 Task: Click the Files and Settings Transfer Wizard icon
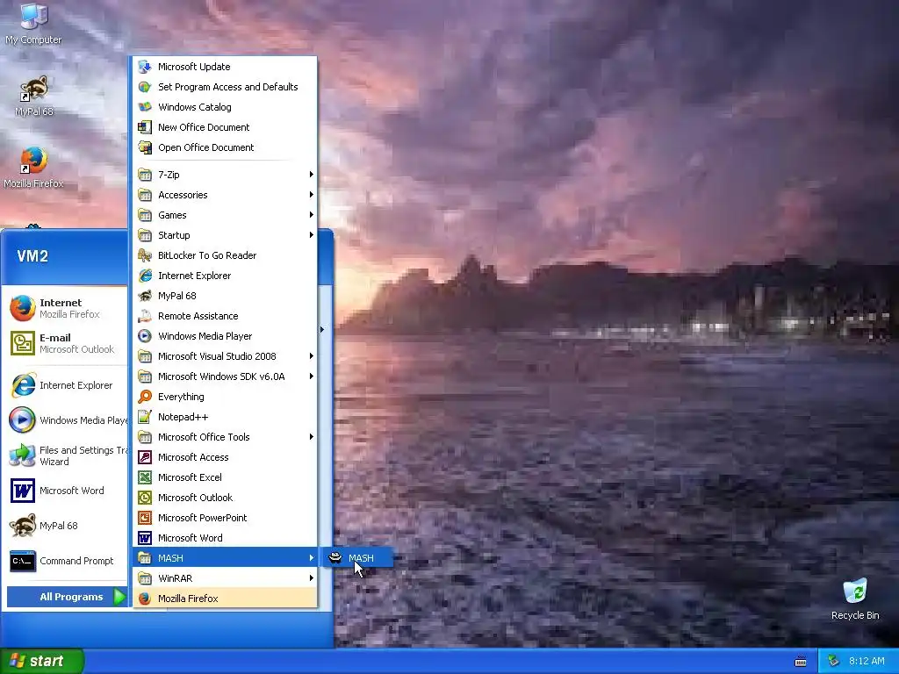tap(22, 455)
